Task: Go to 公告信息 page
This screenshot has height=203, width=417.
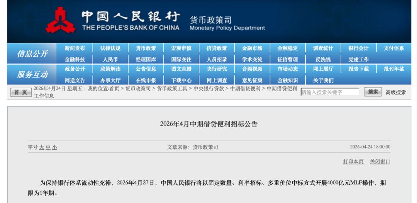Action: point(146,69)
